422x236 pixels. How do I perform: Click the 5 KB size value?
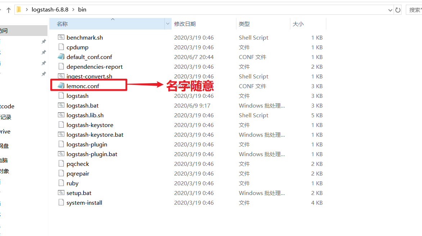click(x=317, y=115)
